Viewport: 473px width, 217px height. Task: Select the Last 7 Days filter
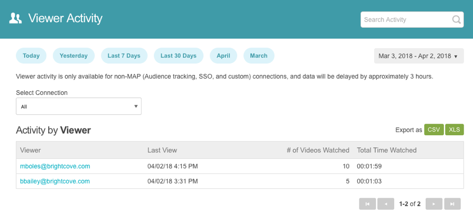tap(124, 56)
